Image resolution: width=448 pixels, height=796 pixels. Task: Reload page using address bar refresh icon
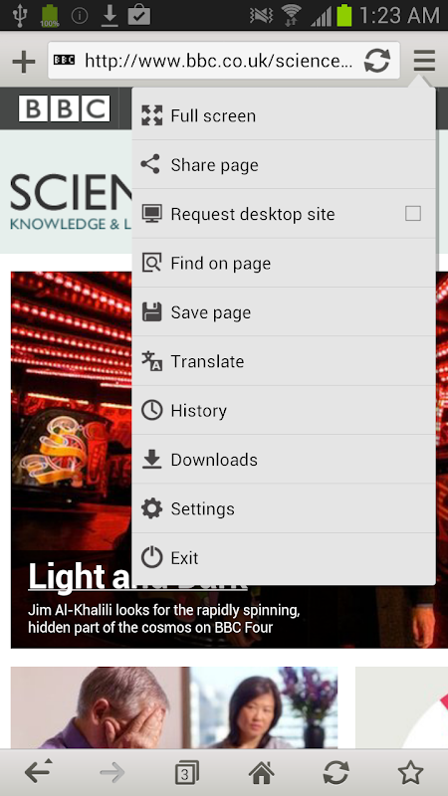click(x=377, y=61)
